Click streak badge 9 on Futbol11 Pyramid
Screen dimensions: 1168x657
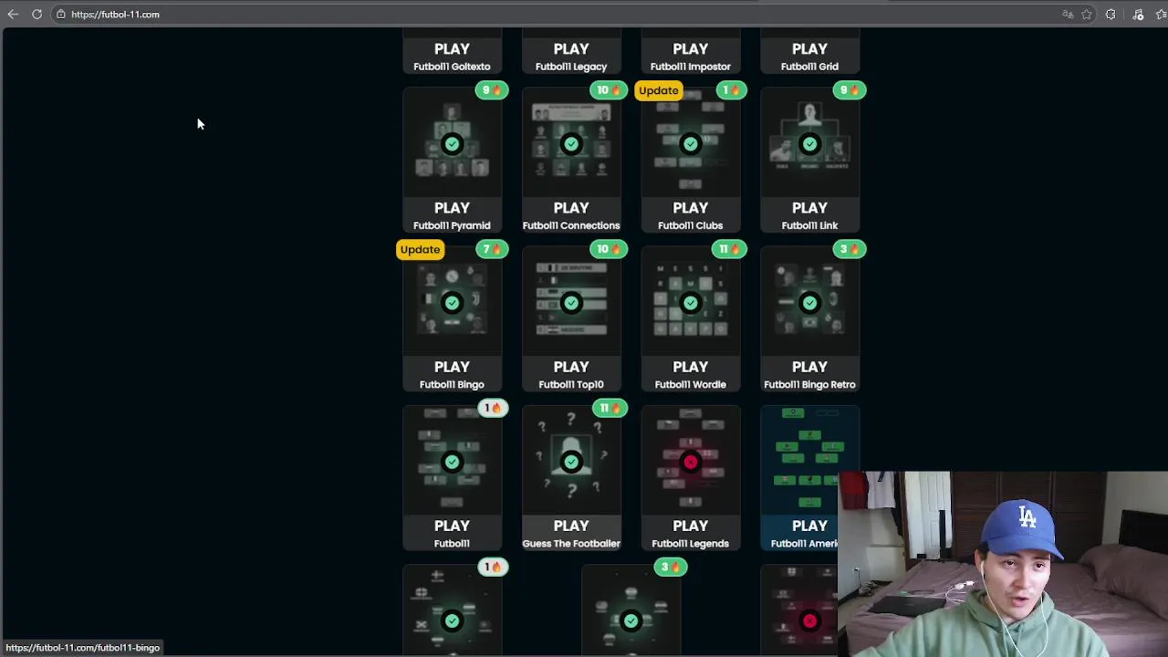(492, 90)
